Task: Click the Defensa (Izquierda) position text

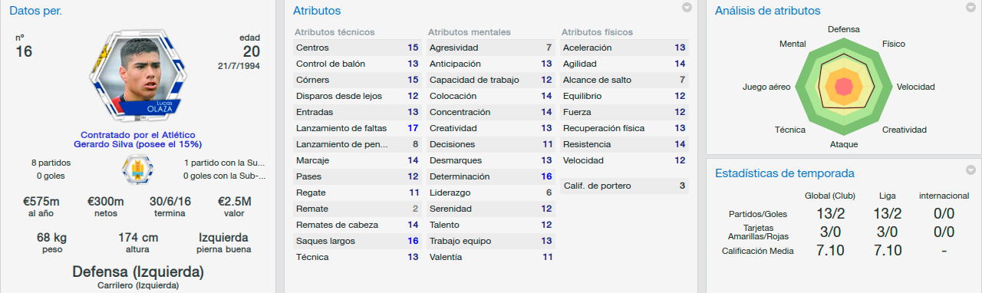Action: [x=138, y=272]
